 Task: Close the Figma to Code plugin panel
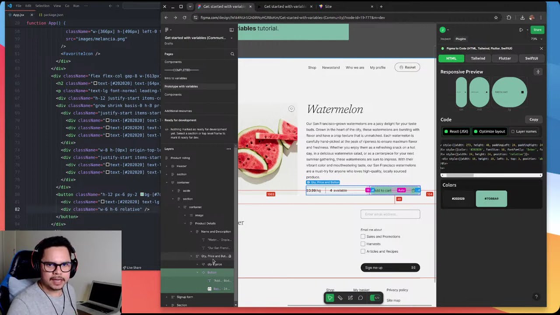pos(541,48)
